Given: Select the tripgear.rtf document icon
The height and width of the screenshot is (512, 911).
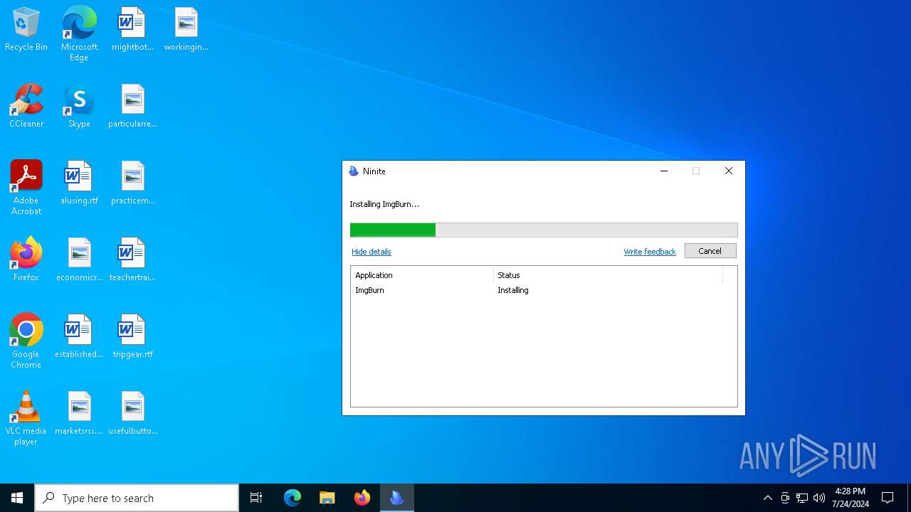Looking at the screenshot, I should tap(132, 337).
